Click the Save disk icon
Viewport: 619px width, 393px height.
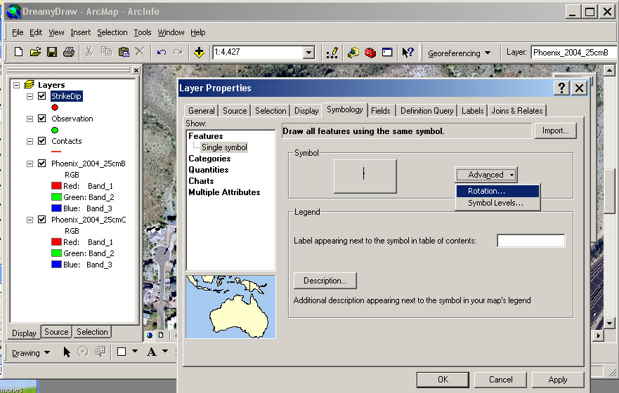tap(52, 52)
